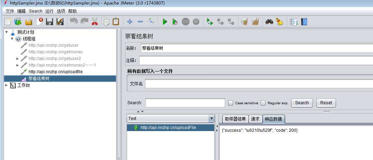Stop all remote engines icon

pyautogui.click(x=220, y=22)
